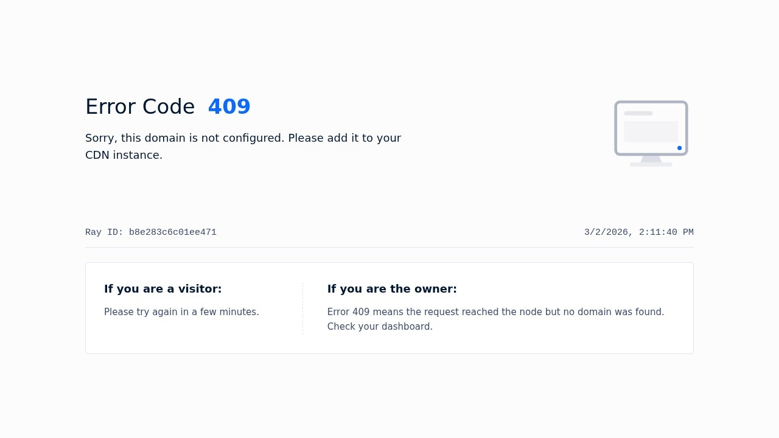Click the monitor stand base graphic
This screenshot has width=779, height=438.
tap(651, 164)
